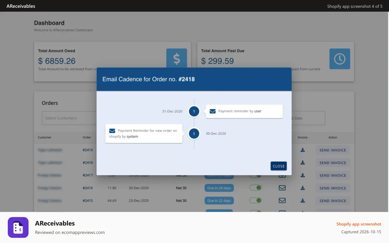The width and height of the screenshot is (389, 243).
Task: Click the To Date input field
Action: pos(308,118)
